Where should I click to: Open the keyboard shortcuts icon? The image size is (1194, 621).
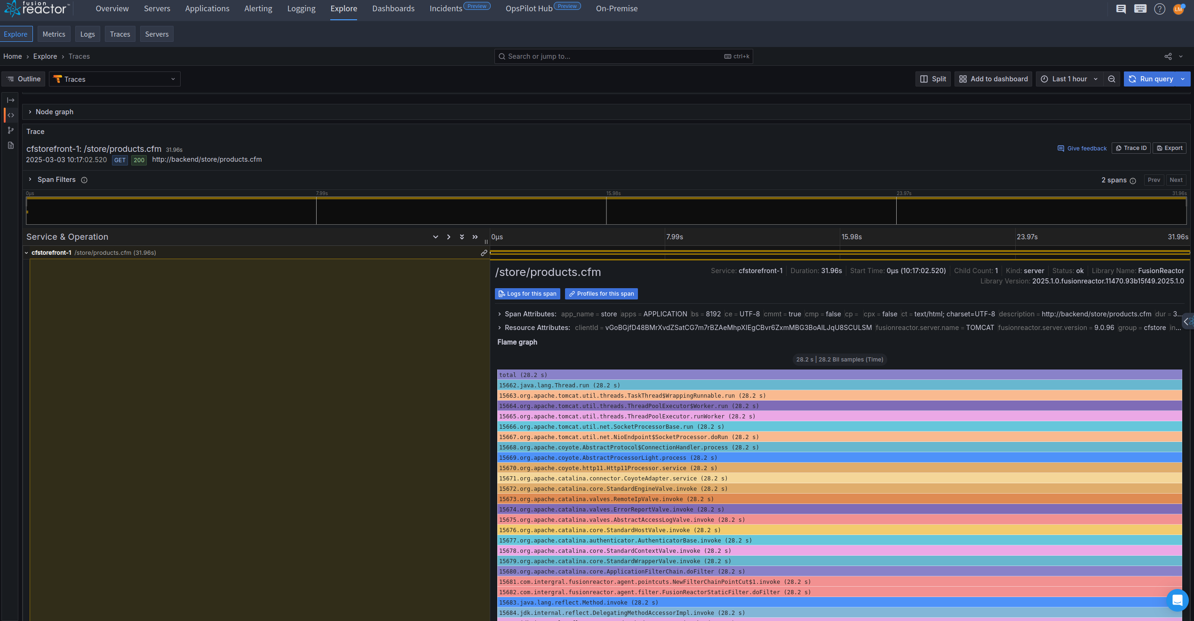1140,9
